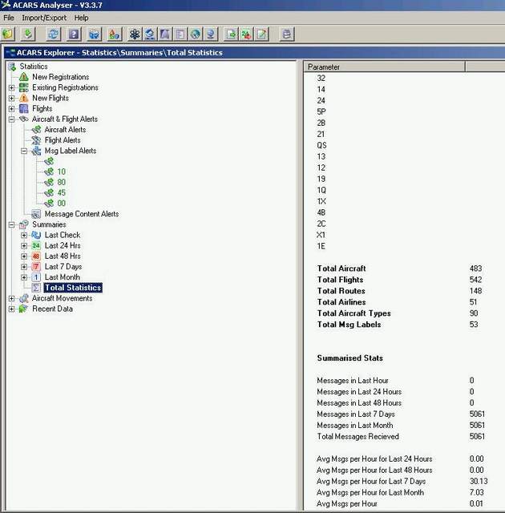Image resolution: width=505 pixels, height=513 pixels.
Task: Click the QS parameter entry
Action: [321, 146]
